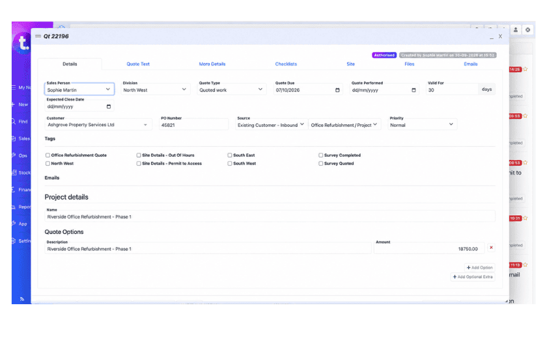The image size is (547, 338).
Task: Open the App section in the sidebar
Action: (x=21, y=224)
